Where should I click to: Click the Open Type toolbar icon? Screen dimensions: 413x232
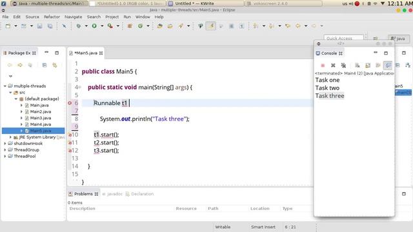(159, 26)
